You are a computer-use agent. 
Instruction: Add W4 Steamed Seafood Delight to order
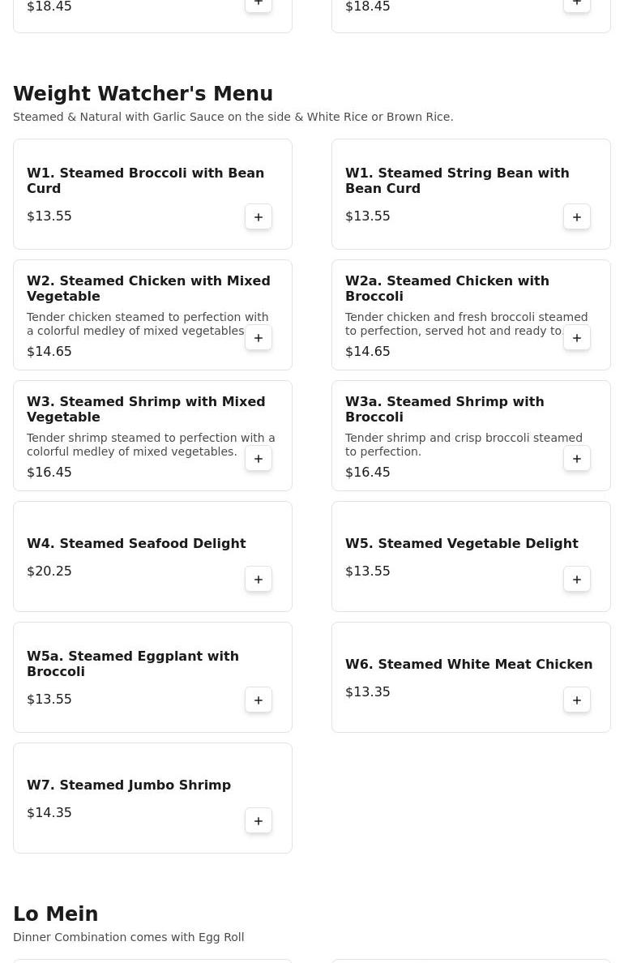point(259,580)
